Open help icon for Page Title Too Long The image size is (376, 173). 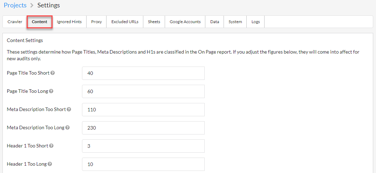(51, 91)
